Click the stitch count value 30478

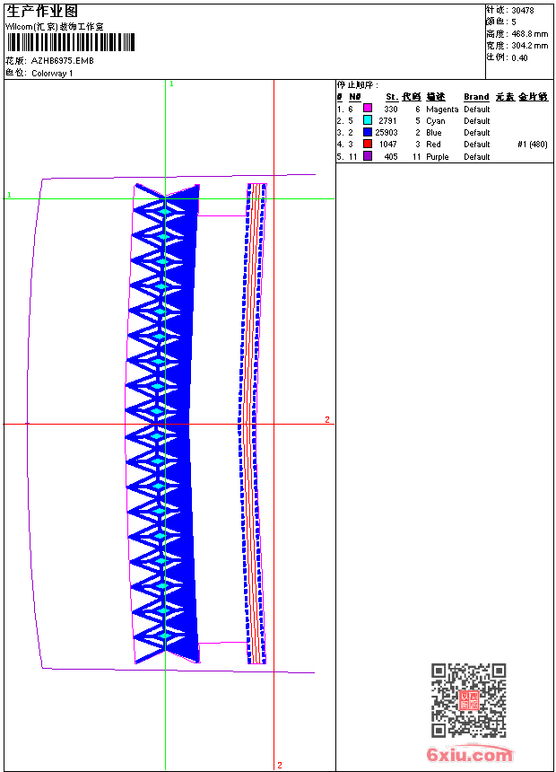(x=523, y=10)
